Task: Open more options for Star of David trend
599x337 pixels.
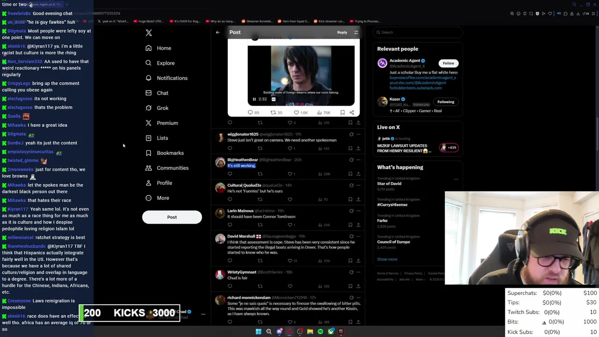Action: [x=456, y=179]
